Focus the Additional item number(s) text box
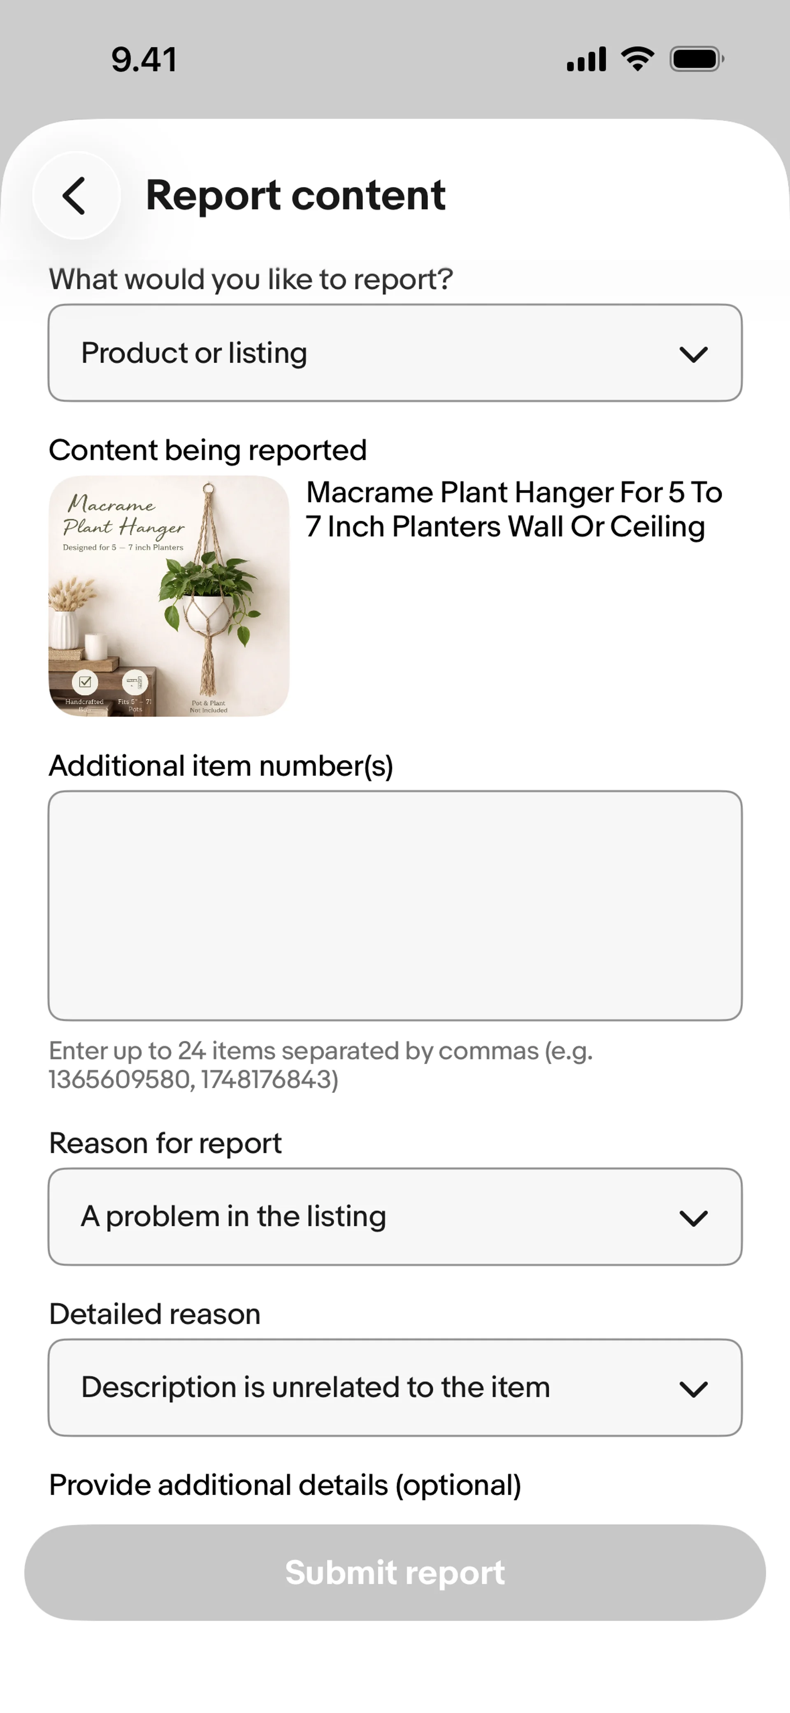The image size is (790, 1713). [395, 905]
